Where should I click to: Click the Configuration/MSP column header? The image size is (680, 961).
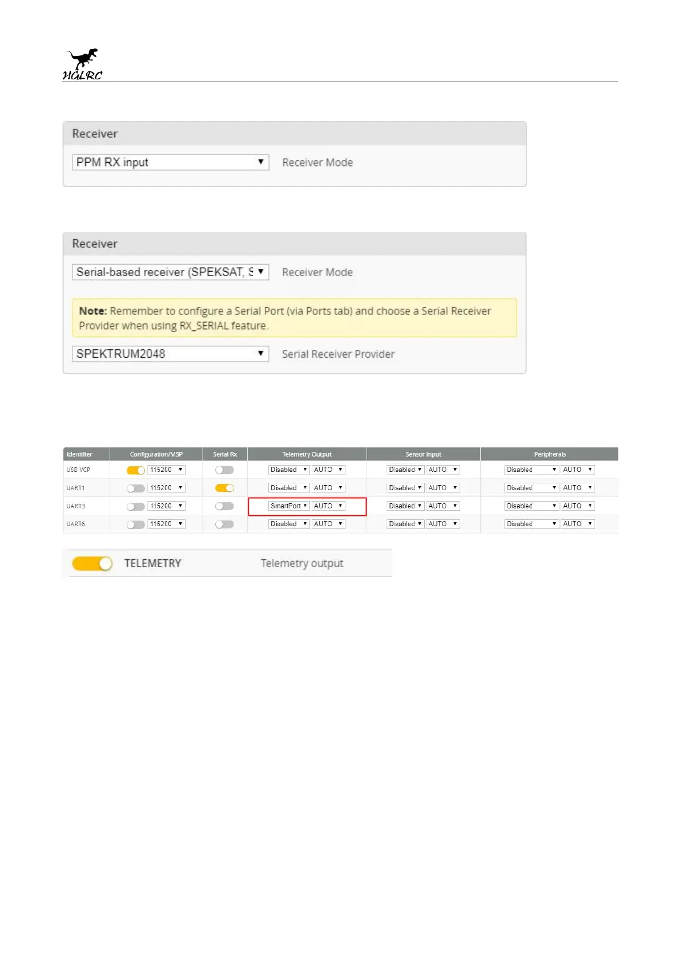pyautogui.click(x=156, y=454)
